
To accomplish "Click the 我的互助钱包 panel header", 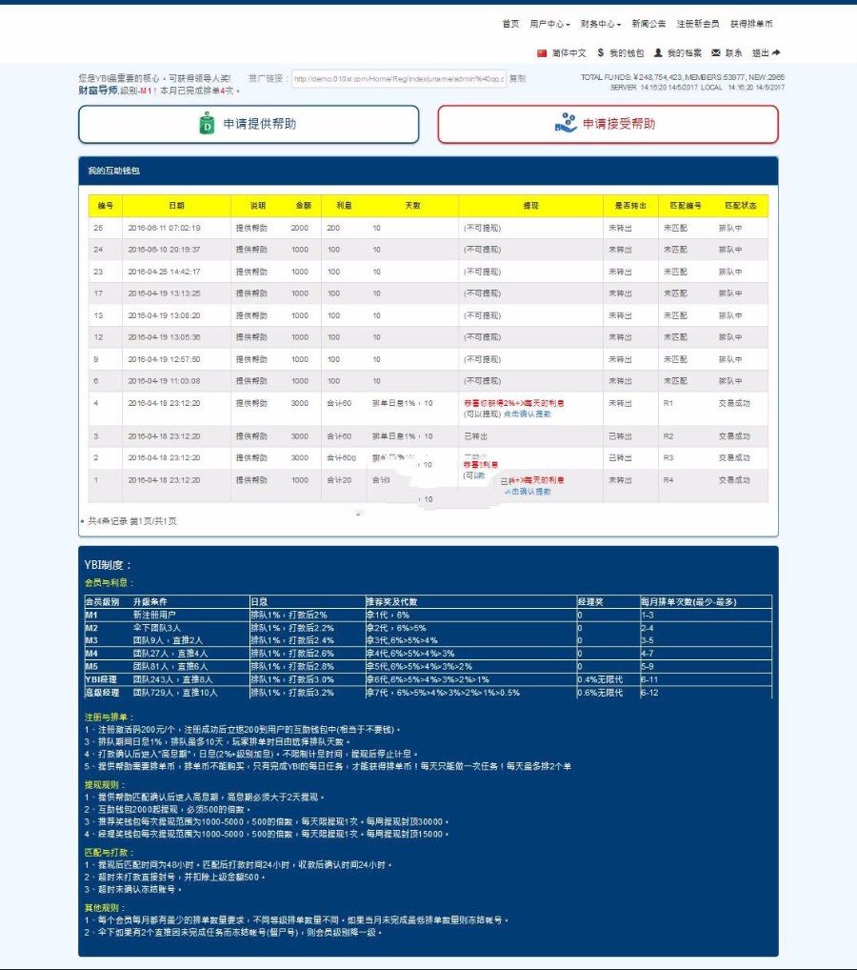I will 428,171.
